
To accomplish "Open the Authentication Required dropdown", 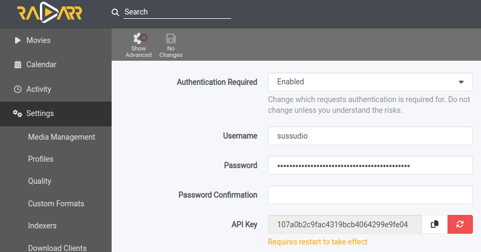I will (370, 82).
